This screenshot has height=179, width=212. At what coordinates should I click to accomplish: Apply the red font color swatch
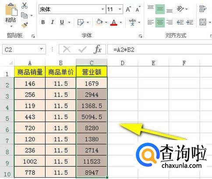tap(114, 22)
